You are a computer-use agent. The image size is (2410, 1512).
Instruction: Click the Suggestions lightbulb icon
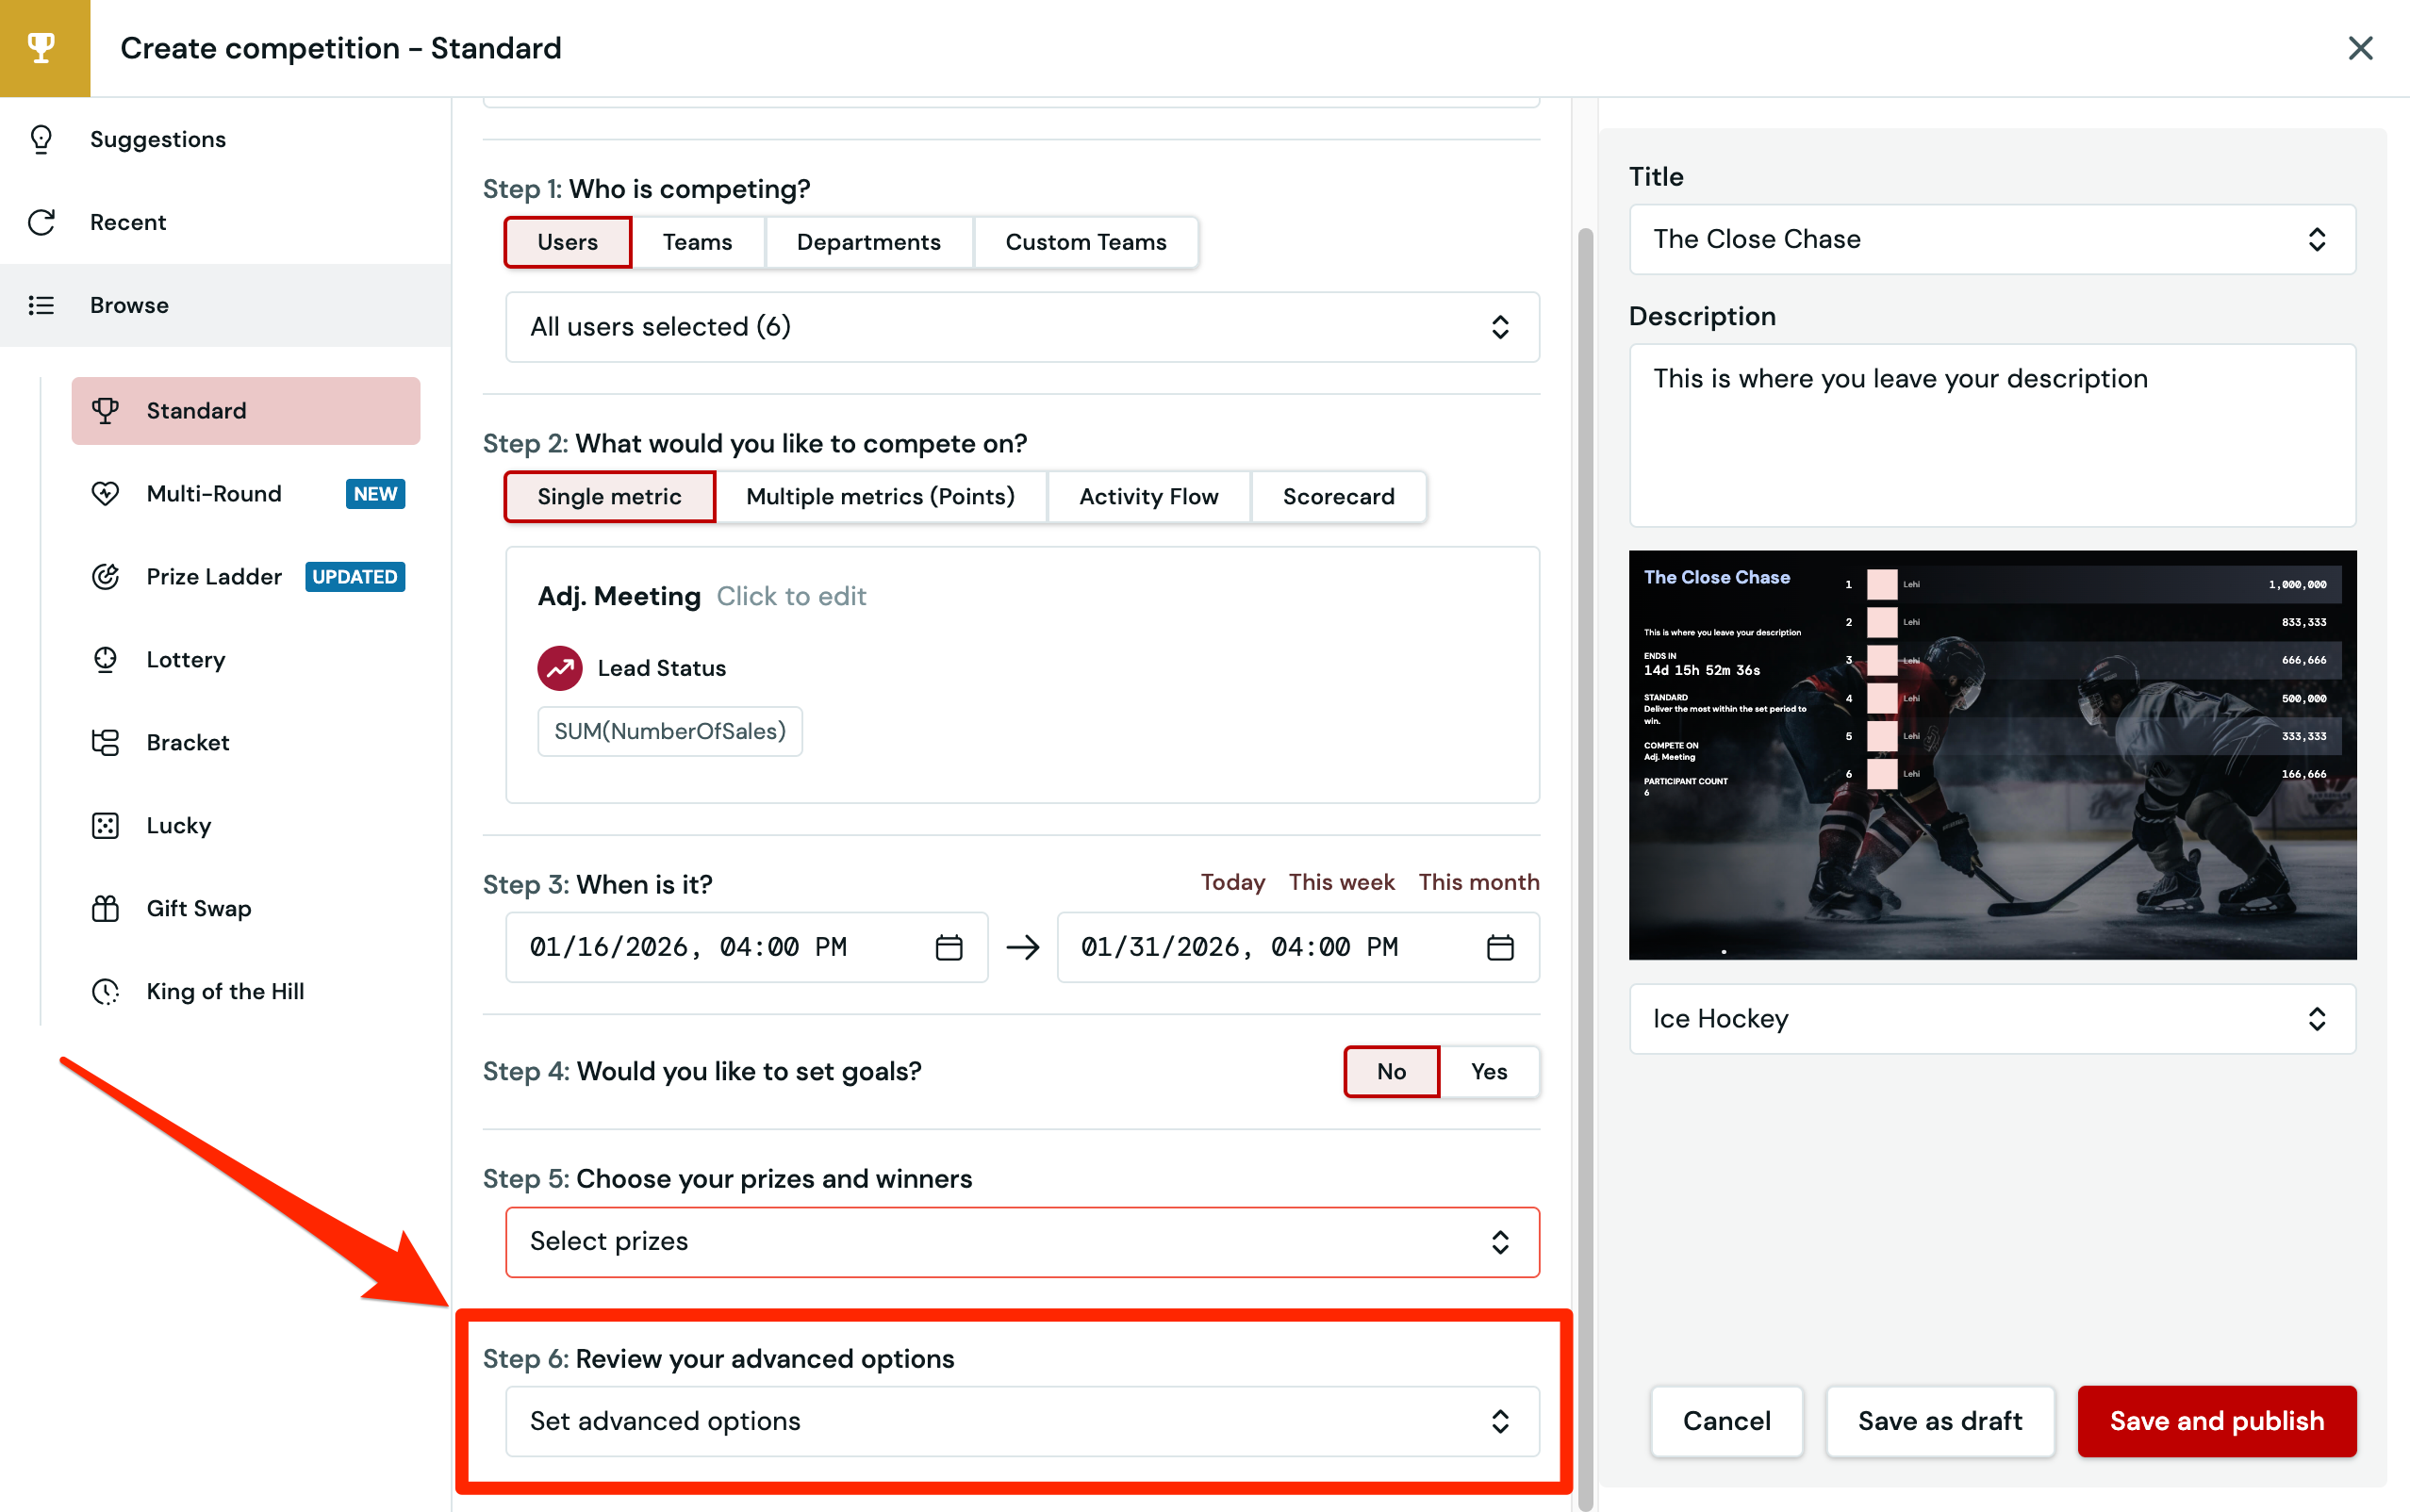pyautogui.click(x=41, y=139)
